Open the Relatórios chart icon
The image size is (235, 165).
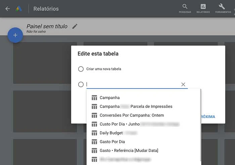(x=203, y=8)
